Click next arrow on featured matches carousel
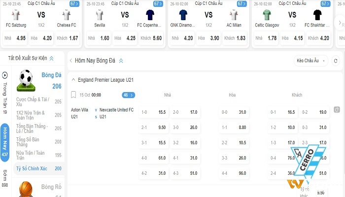The image size is (345, 197). [x=340, y=23]
